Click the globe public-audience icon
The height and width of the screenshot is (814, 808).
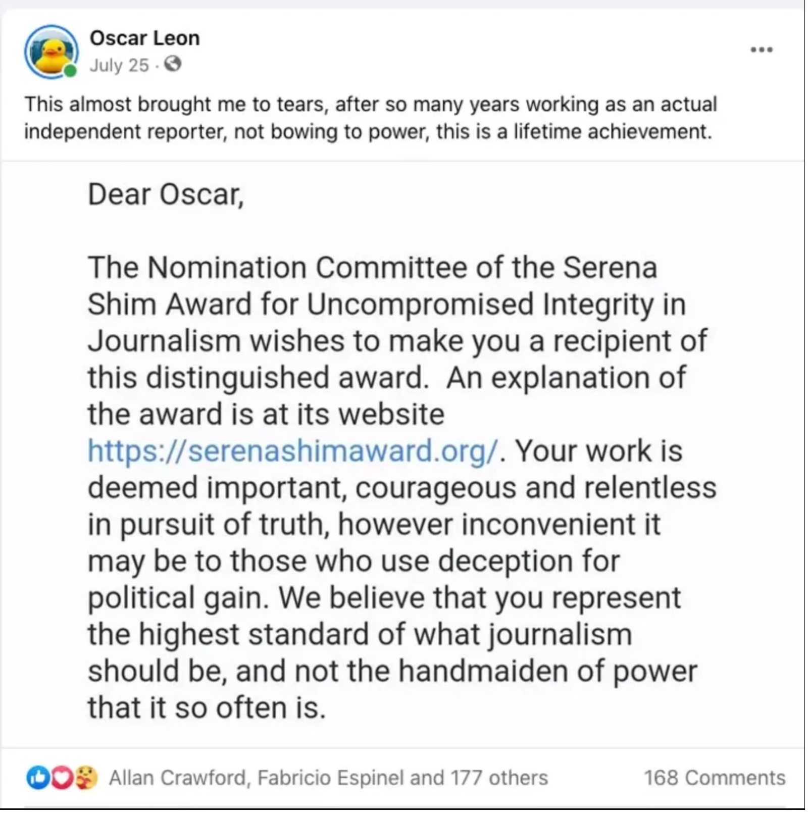[x=173, y=65]
